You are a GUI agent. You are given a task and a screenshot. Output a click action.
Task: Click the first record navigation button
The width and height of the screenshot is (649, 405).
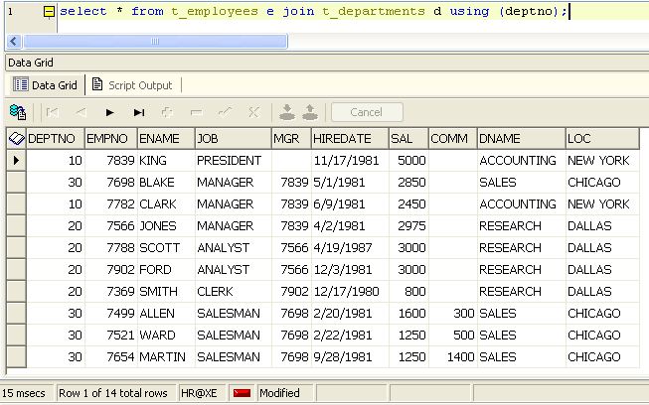click(x=53, y=112)
